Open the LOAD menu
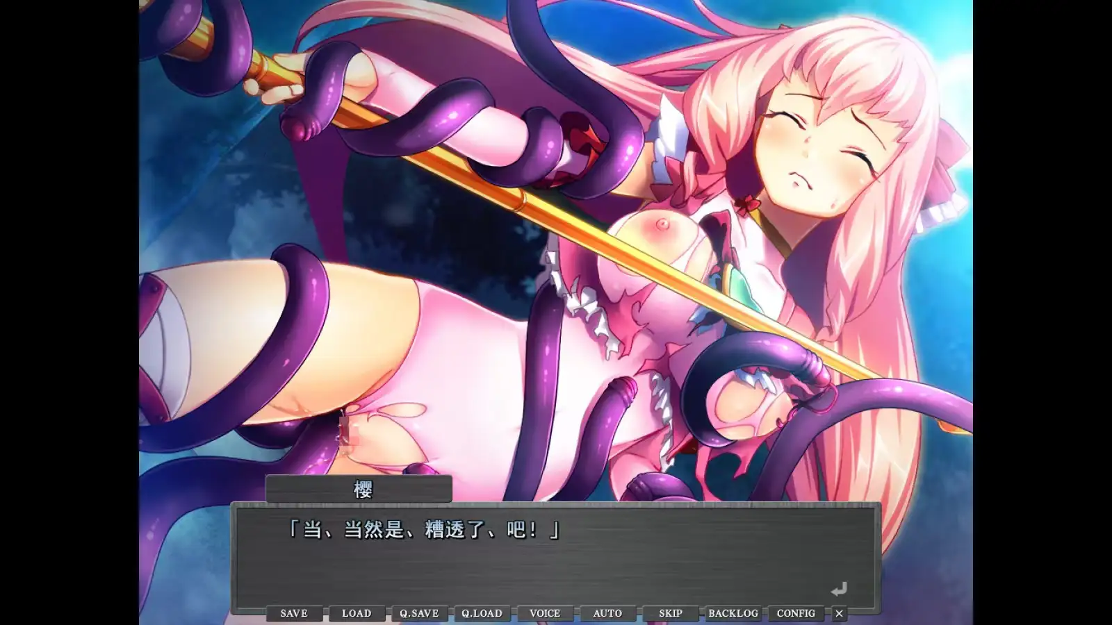1112x625 pixels. coord(357,613)
